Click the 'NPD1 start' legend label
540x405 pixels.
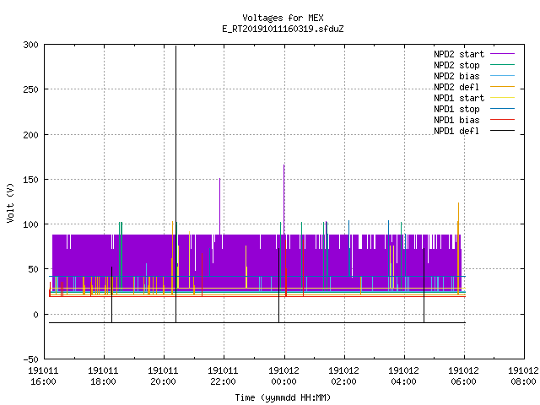(459, 98)
